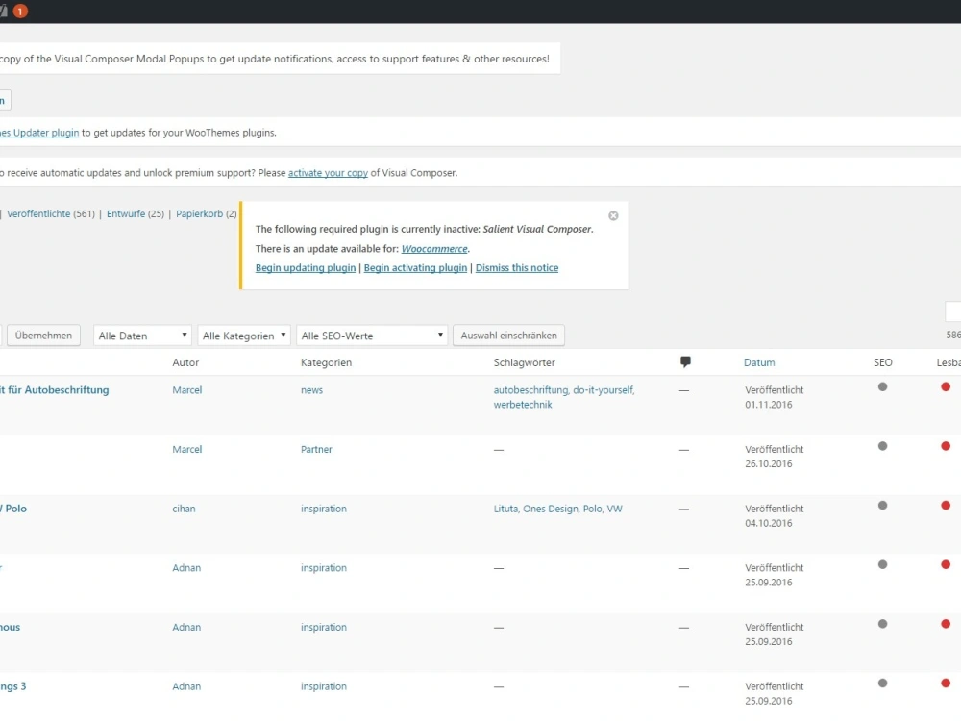This screenshot has width=961, height=721.
Task: Click Auswahl einschränken button
Action: point(508,336)
